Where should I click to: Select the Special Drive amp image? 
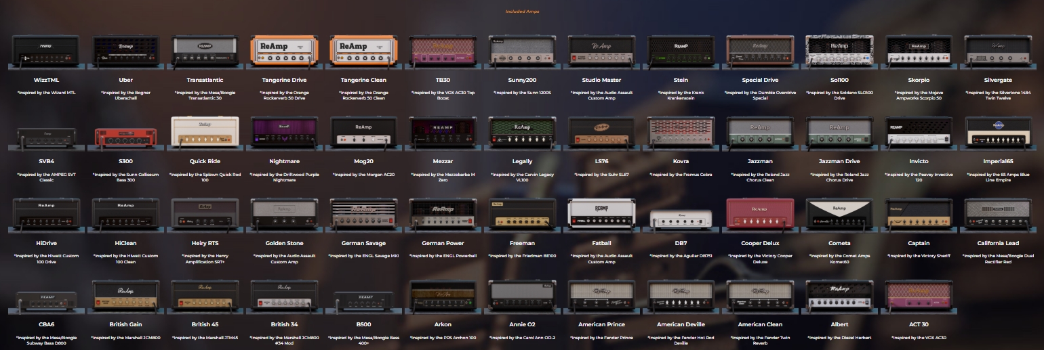[760, 52]
